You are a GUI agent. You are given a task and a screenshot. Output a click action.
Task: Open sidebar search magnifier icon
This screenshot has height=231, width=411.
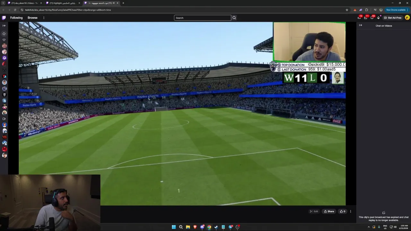click(x=4, y=34)
